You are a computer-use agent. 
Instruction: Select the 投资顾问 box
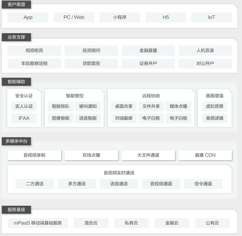(91, 50)
